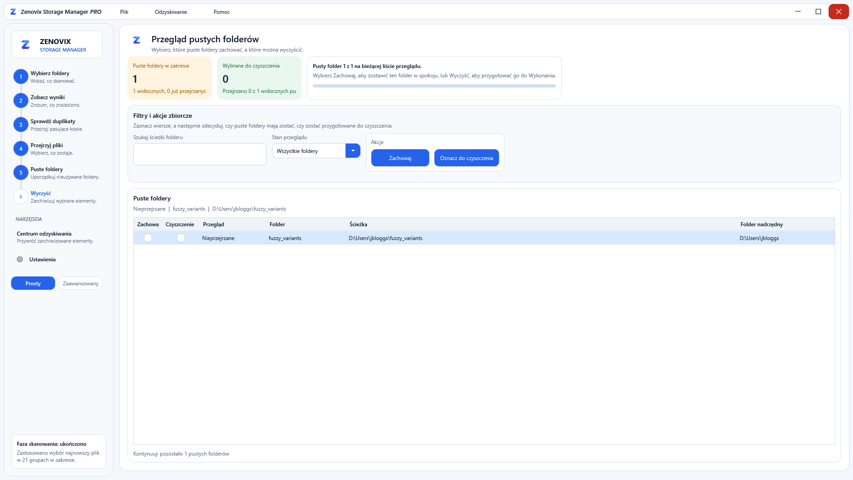Click the Ustawienia gear icon
The image size is (853, 480).
20,260
